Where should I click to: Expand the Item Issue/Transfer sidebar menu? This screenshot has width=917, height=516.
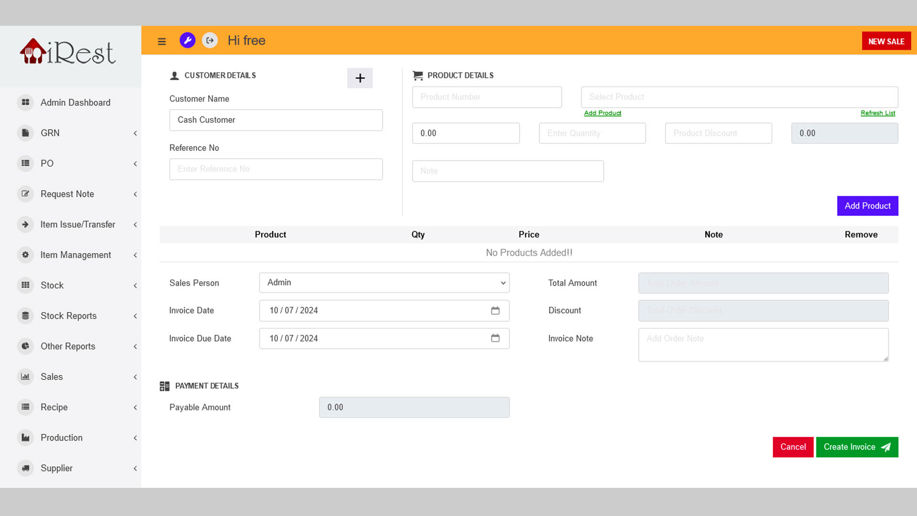136,224
